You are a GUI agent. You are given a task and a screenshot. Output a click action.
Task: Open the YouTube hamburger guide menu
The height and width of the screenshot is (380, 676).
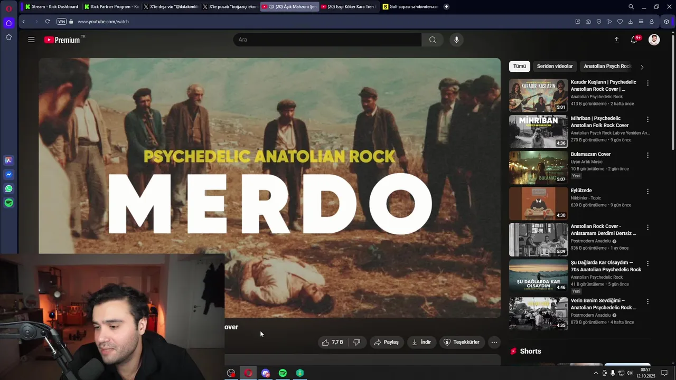click(x=31, y=40)
